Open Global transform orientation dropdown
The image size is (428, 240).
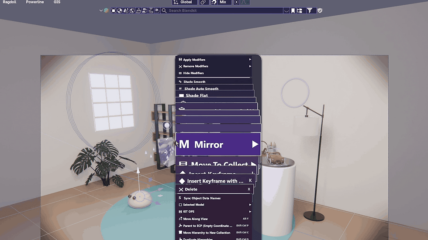[x=184, y=2]
